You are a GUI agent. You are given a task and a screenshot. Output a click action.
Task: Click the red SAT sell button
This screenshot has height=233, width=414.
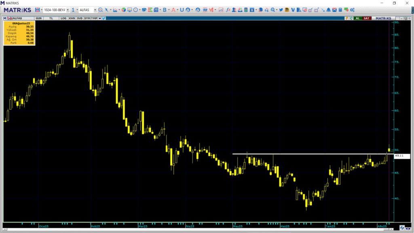click(366, 18)
